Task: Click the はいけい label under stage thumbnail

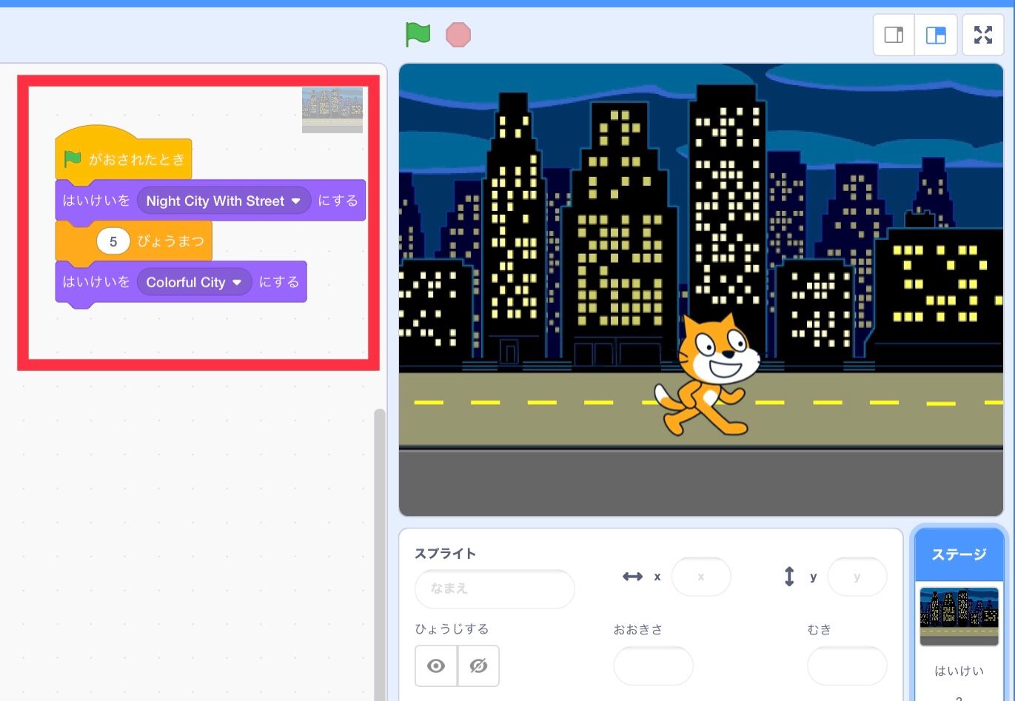Action: 959,671
